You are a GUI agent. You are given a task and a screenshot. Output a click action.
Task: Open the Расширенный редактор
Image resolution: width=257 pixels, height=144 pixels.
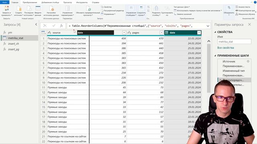(112, 11)
